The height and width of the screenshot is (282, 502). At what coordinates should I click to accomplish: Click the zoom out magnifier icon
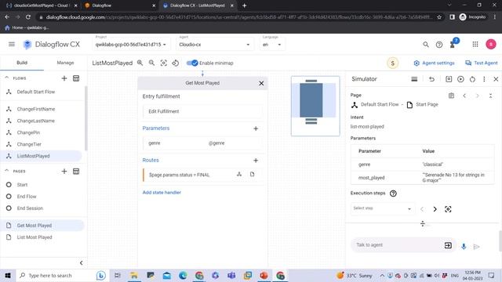click(151, 63)
